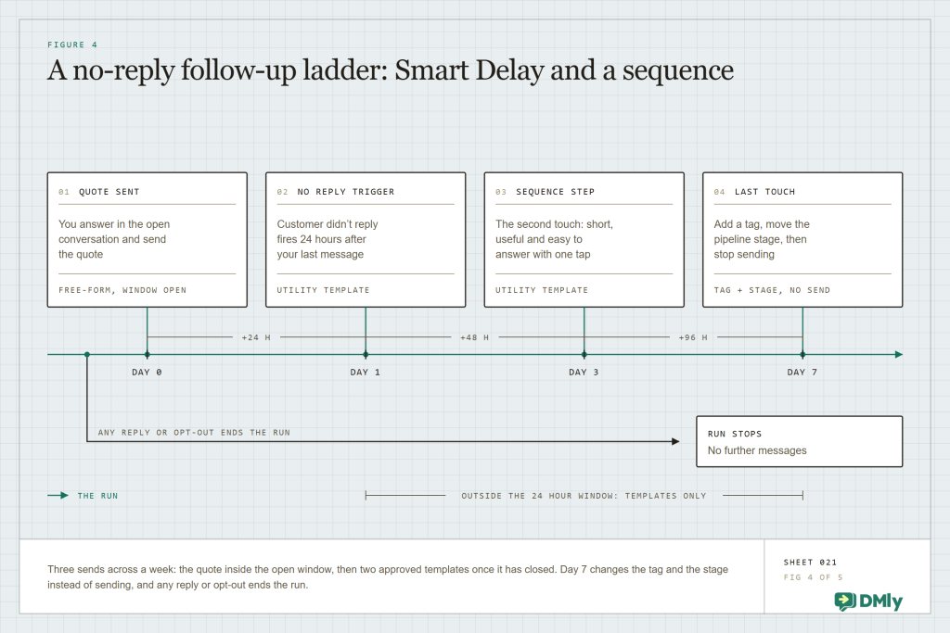Click the Day 0 timeline dot

pyautogui.click(x=148, y=355)
